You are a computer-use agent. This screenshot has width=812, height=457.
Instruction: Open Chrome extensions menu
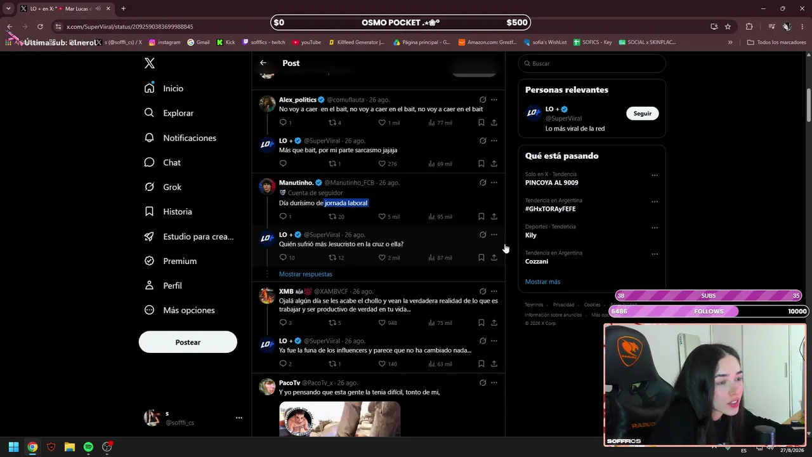[749, 27]
